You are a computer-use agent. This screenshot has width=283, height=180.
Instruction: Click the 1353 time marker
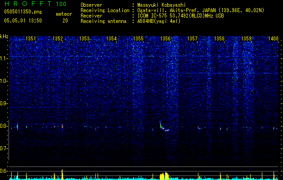point(85,39)
